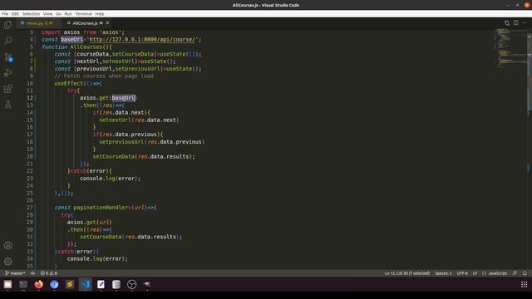Open the text editor dock icon

(101, 284)
